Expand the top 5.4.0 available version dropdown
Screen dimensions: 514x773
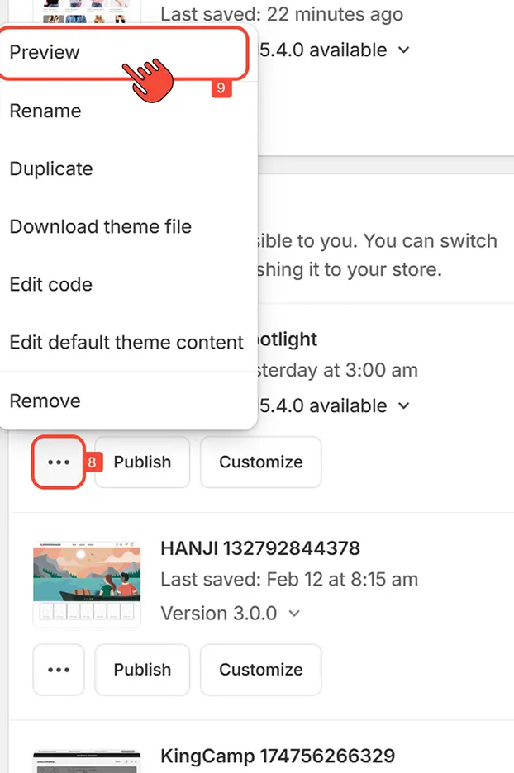(402, 50)
